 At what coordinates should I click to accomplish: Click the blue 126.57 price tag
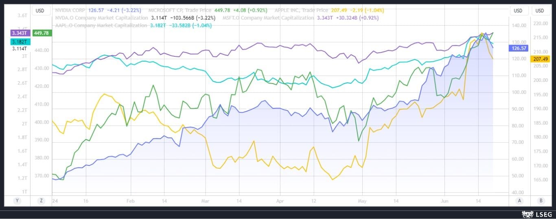(518, 48)
